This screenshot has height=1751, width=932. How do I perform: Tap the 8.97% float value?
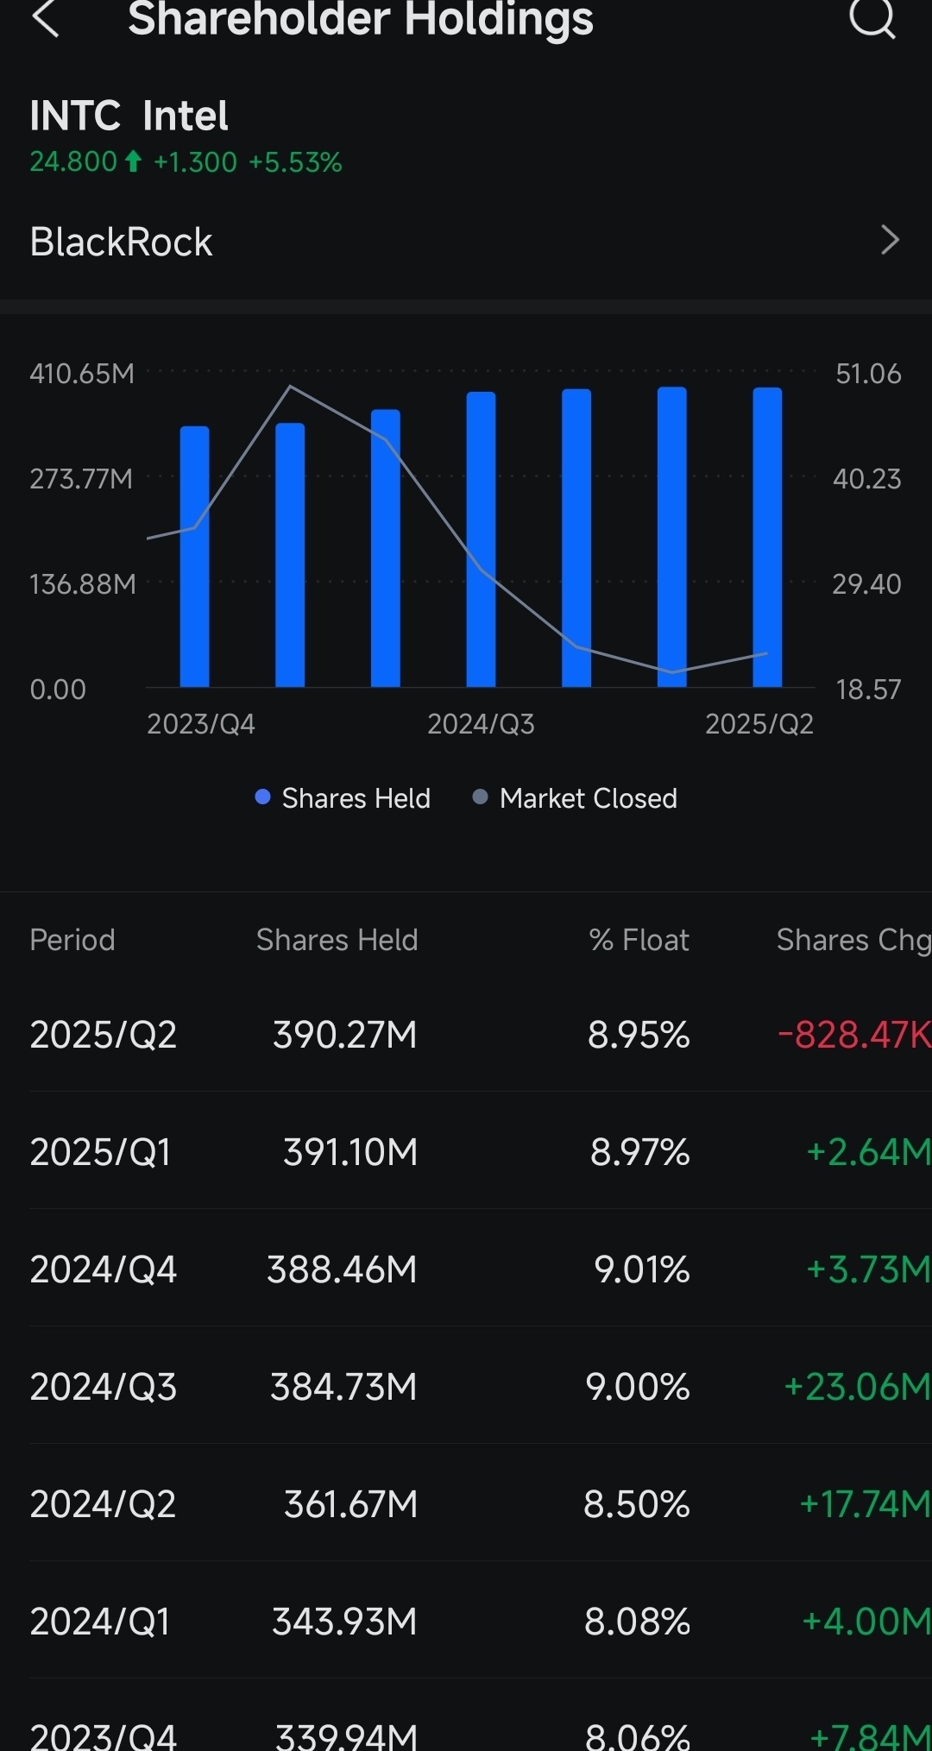640,1152
